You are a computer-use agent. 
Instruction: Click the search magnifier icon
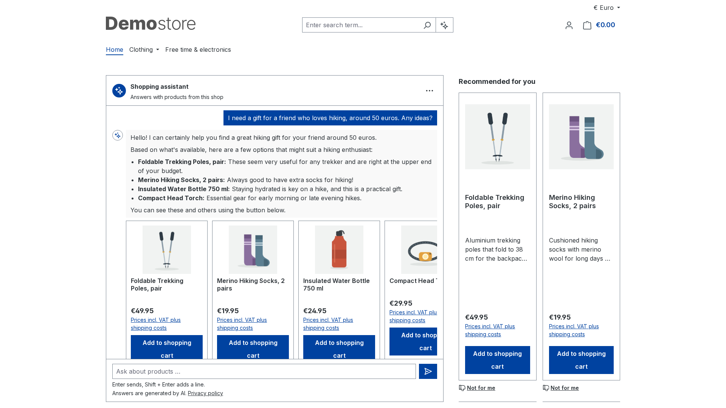(x=427, y=25)
